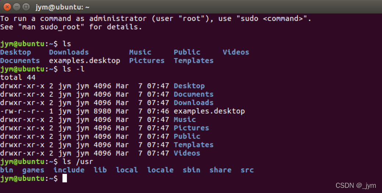Viewport: 382px width, 193px height.
Task: Click 'local' (not locale) in /usr listing
Action: (x=127, y=170)
